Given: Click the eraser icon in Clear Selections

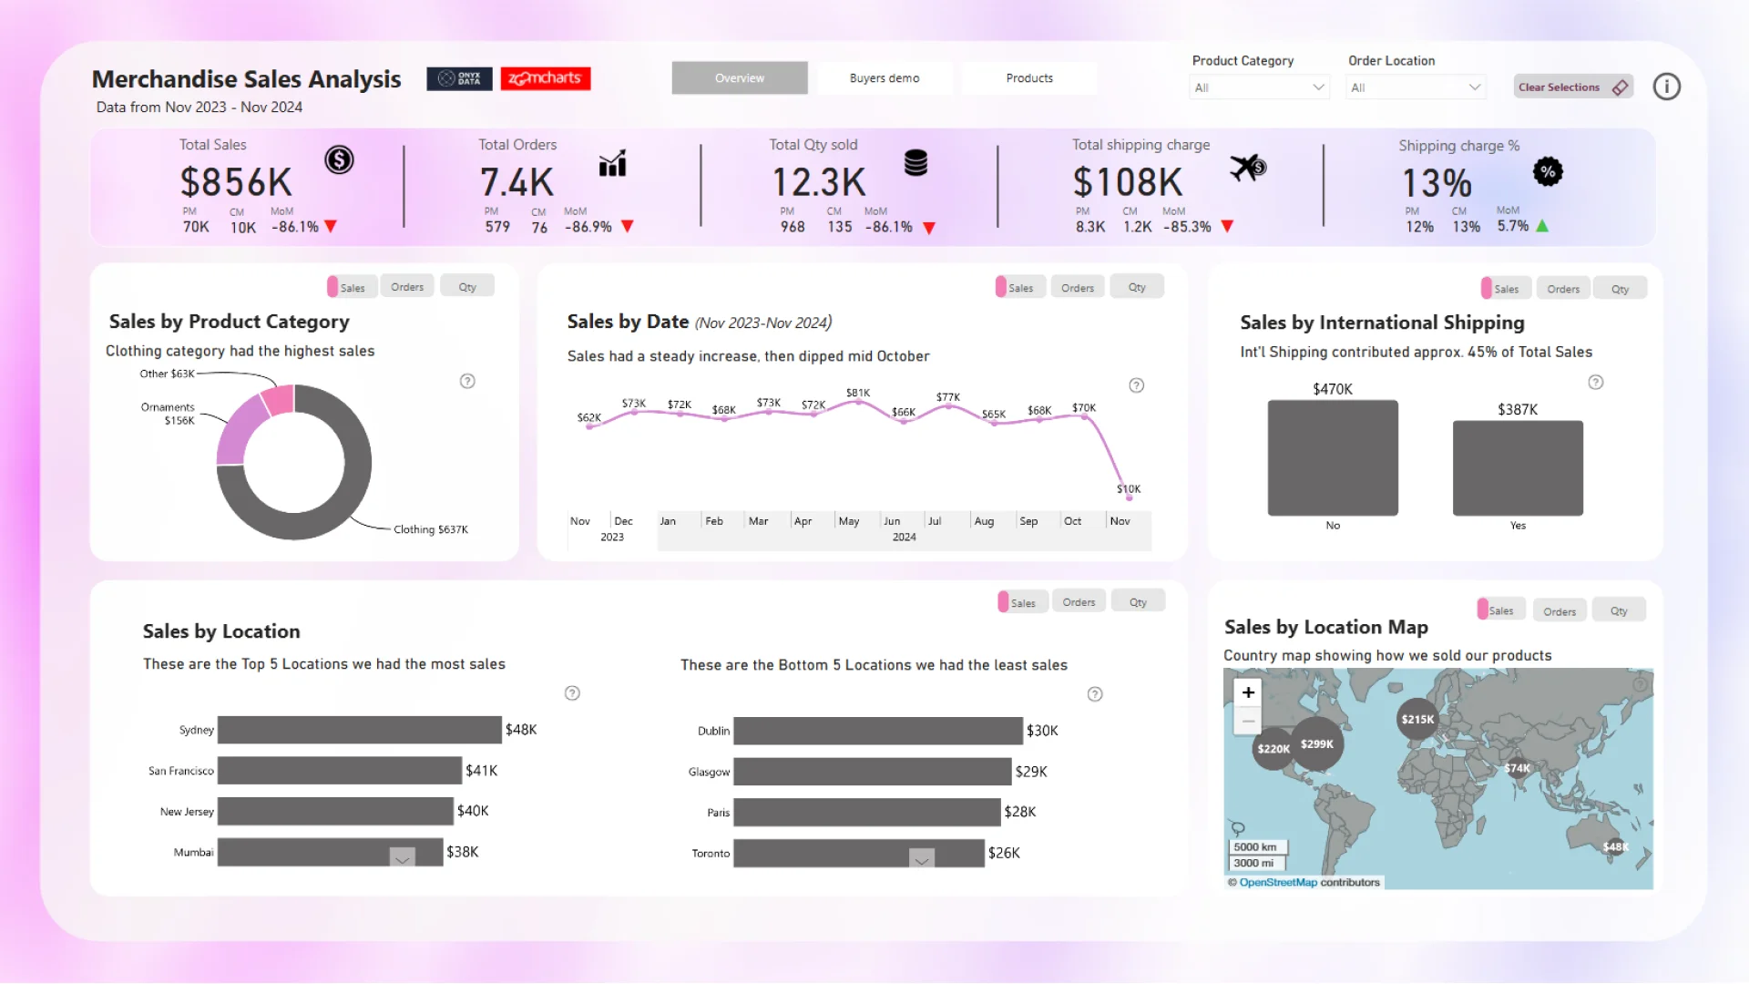Looking at the screenshot, I should click(x=1620, y=87).
